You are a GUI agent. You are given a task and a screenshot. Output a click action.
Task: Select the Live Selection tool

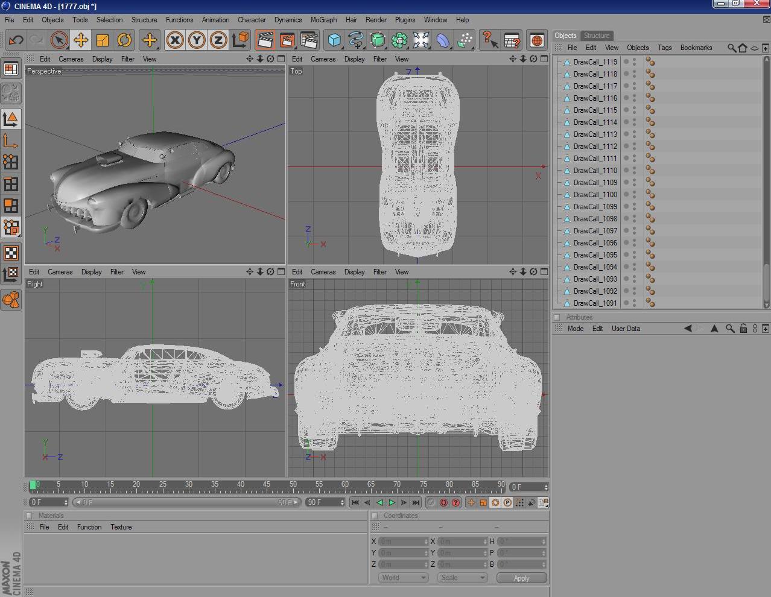pyautogui.click(x=57, y=40)
